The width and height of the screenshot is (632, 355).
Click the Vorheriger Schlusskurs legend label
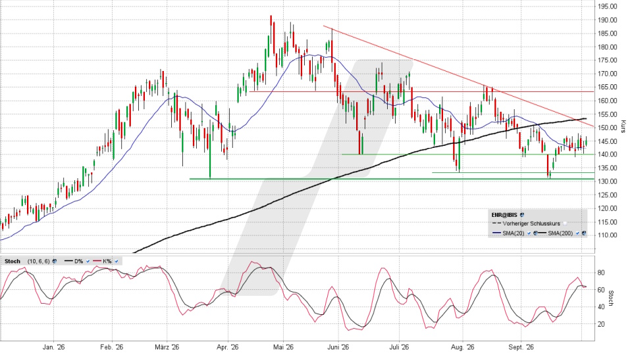531,224
